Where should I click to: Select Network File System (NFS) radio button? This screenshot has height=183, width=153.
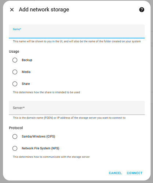(15, 148)
